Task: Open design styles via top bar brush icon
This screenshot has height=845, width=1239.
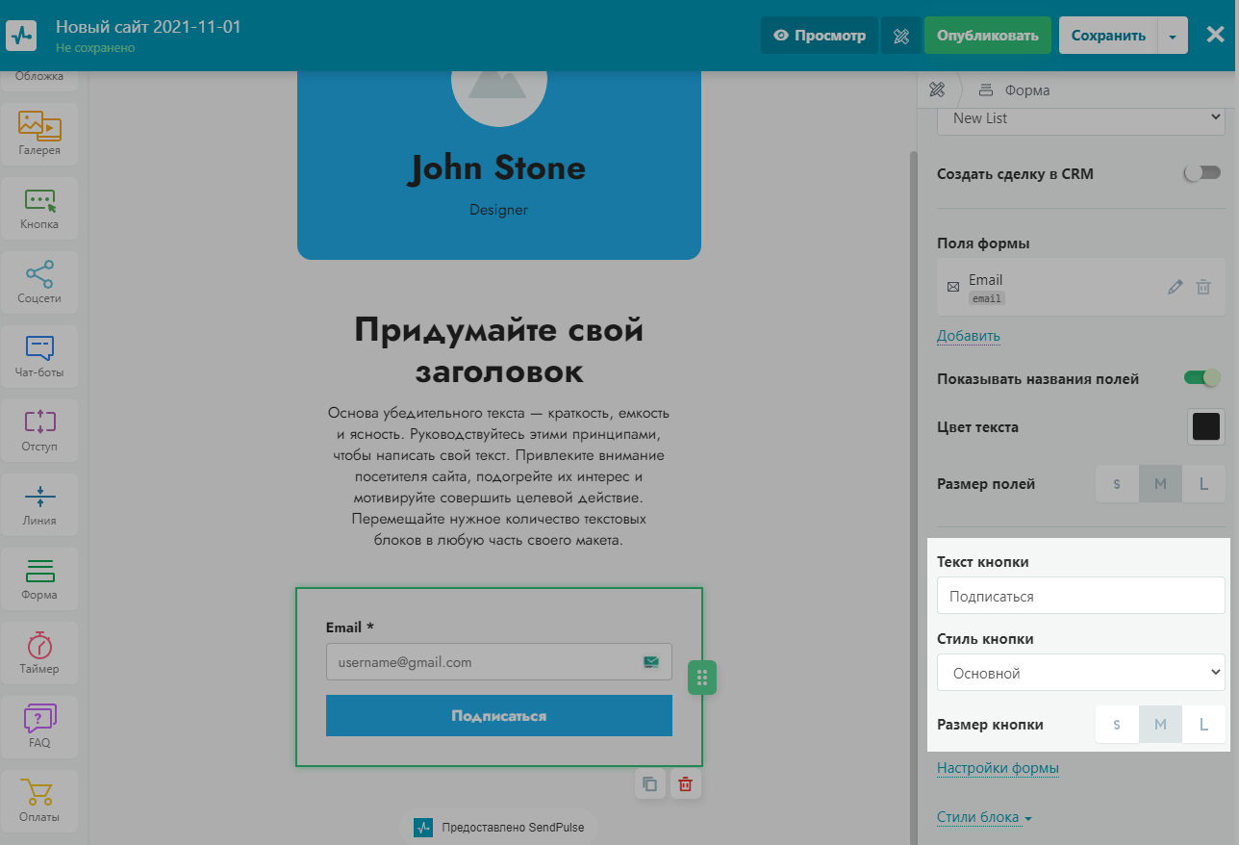Action: point(901,36)
